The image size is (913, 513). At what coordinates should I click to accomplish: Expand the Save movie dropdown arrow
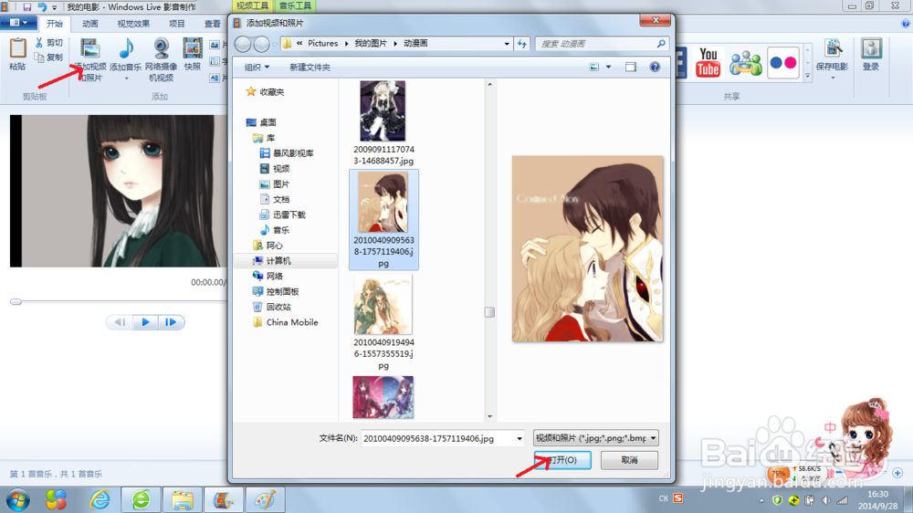833,78
